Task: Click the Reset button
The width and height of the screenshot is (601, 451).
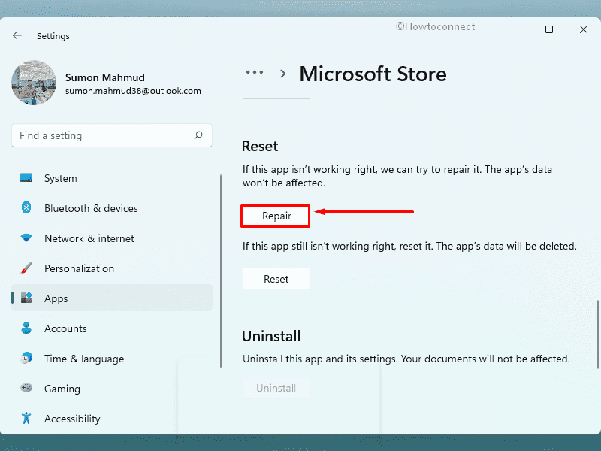Action: 276,279
